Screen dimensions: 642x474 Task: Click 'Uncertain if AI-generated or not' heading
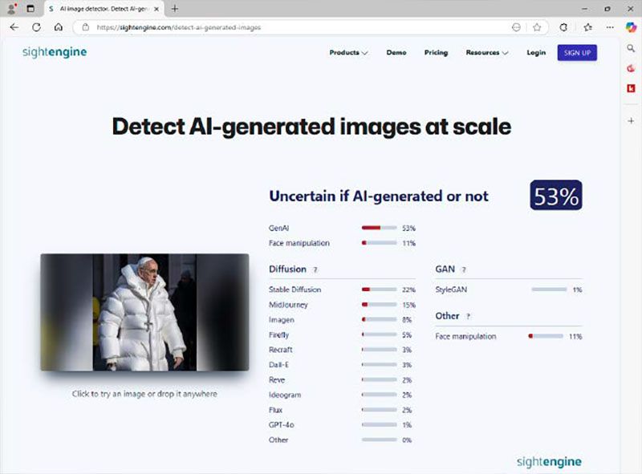[x=379, y=196]
